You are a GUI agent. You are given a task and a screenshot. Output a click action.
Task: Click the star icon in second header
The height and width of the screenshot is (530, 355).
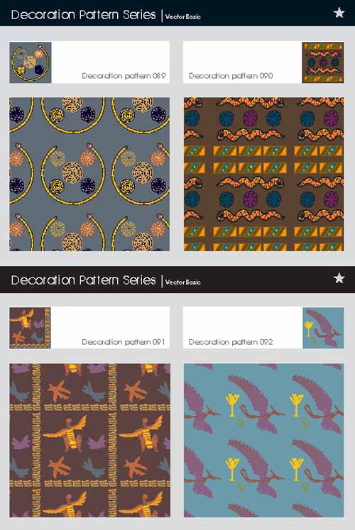tap(339, 278)
